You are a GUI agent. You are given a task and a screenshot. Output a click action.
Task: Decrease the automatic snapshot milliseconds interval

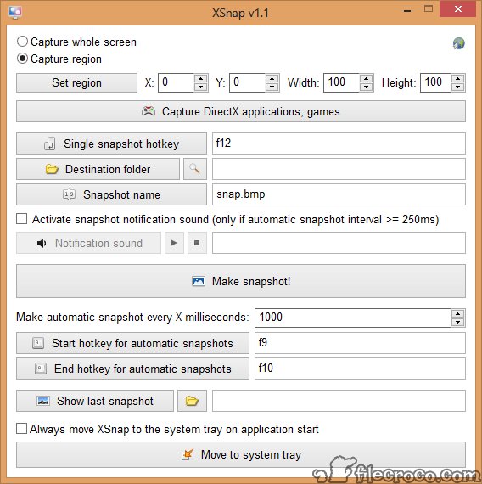point(457,323)
